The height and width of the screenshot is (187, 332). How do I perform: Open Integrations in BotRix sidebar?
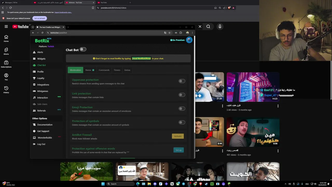(x=41, y=85)
